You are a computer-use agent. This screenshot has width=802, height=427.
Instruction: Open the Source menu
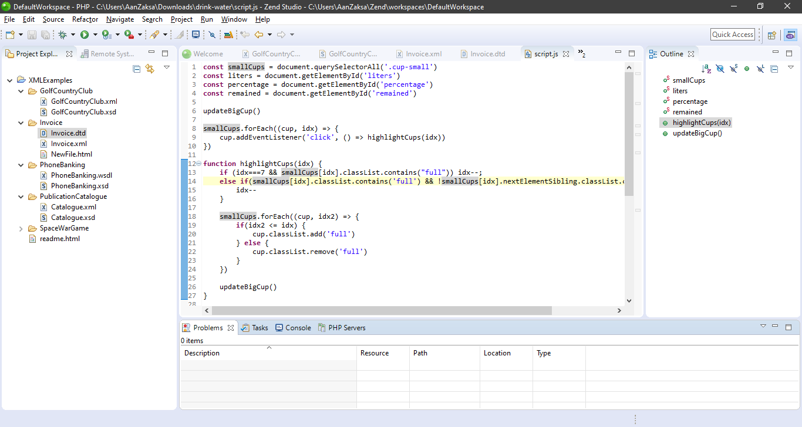tap(53, 19)
